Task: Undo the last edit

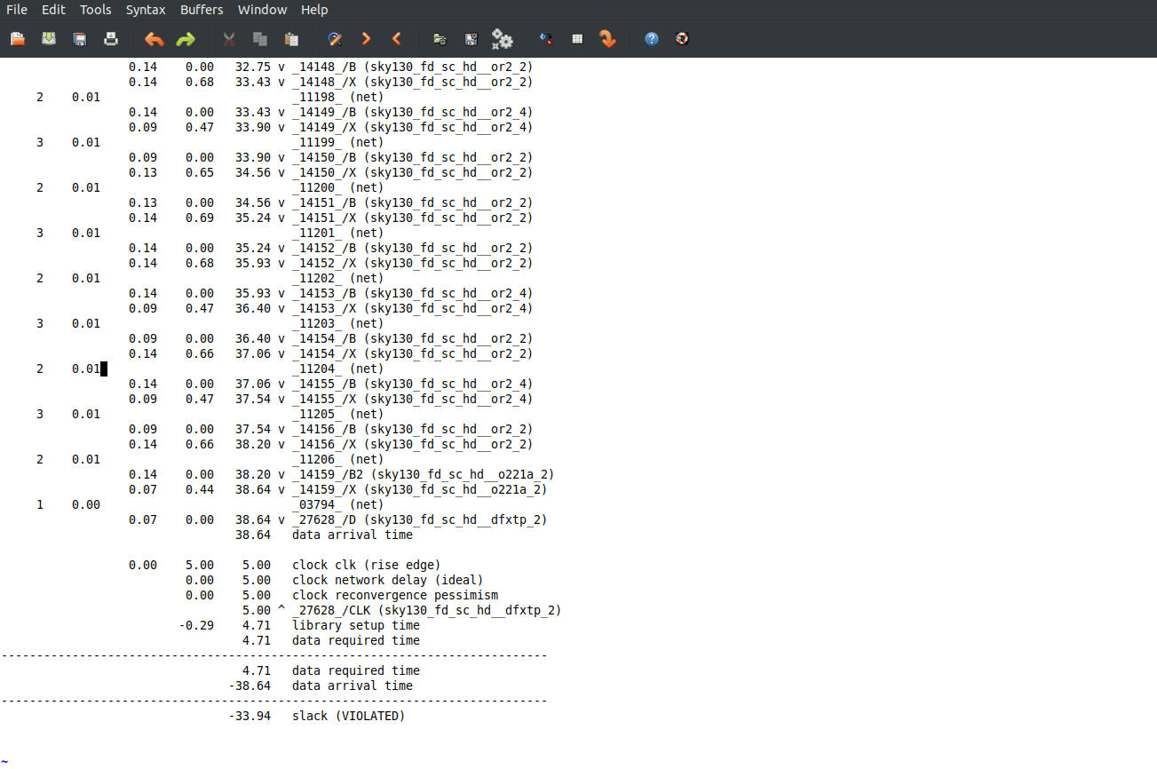Action: (153, 39)
